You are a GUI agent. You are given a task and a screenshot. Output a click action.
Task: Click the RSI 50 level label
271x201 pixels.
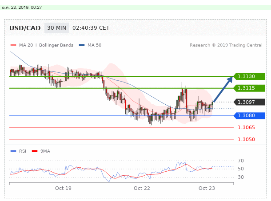pos(241,169)
